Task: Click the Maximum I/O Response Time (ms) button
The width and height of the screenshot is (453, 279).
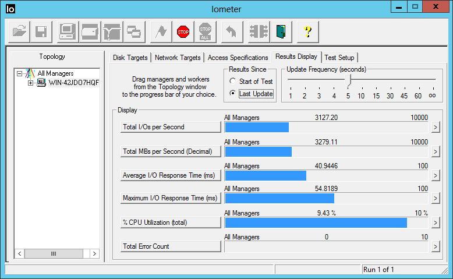Action: pyautogui.click(x=169, y=199)
